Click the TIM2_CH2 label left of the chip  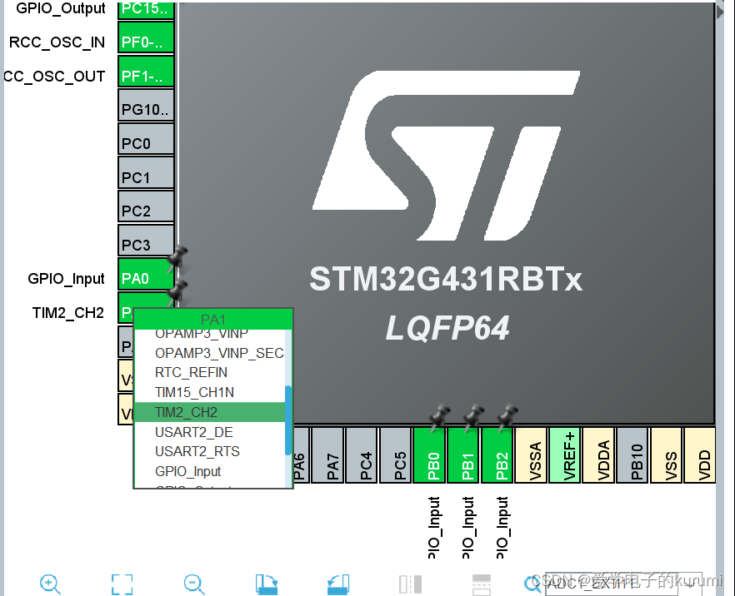(x=68, y=313)
